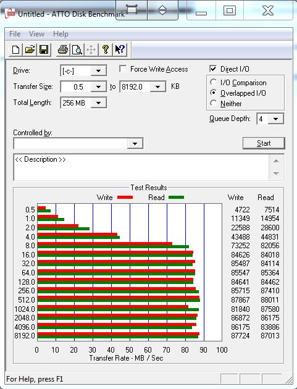Click read value 87410 for 256.0 KB
The width and height of the screenshot is (297, 389).
[270, 290]
